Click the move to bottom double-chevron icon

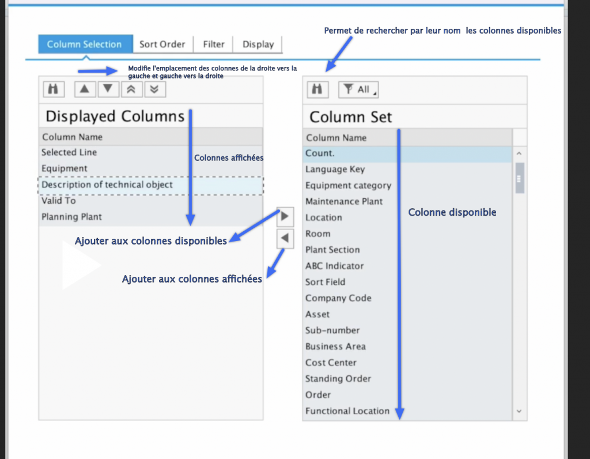(155, 89)
